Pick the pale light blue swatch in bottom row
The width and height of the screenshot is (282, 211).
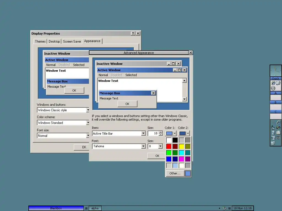175,165
